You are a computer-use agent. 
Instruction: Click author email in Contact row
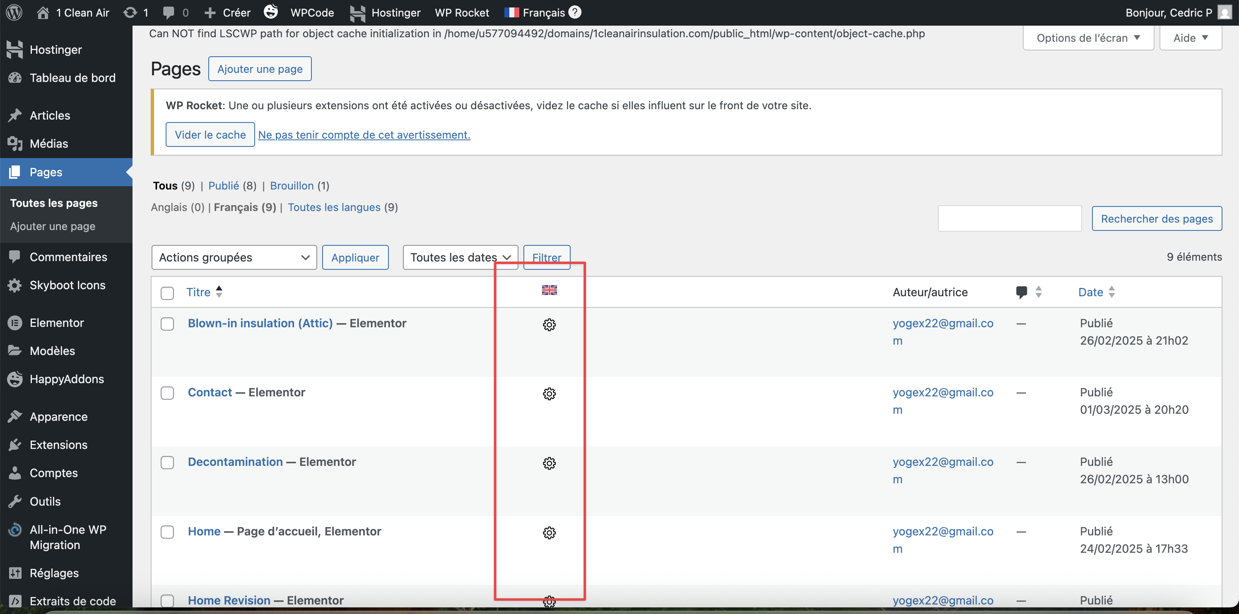click(943, 401)
